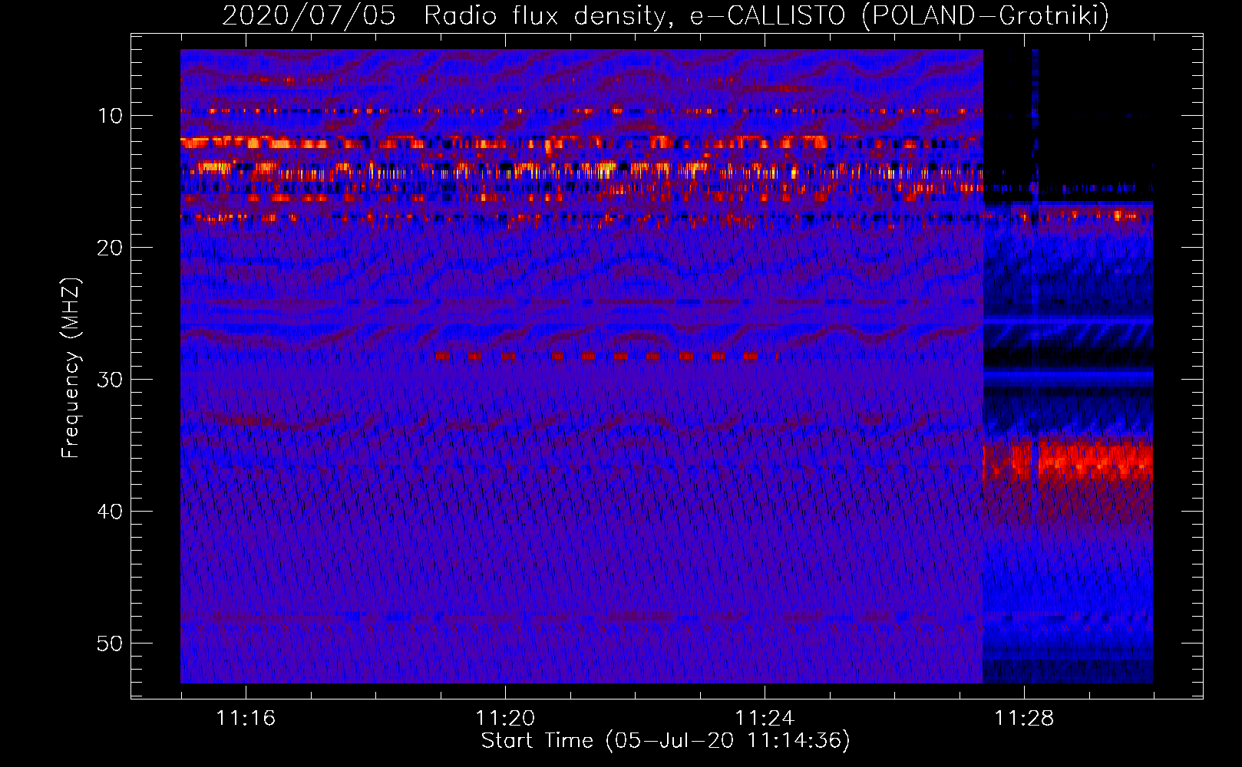
Task: Click the red dashed line near 28 MHz
Action: [596, 356]
